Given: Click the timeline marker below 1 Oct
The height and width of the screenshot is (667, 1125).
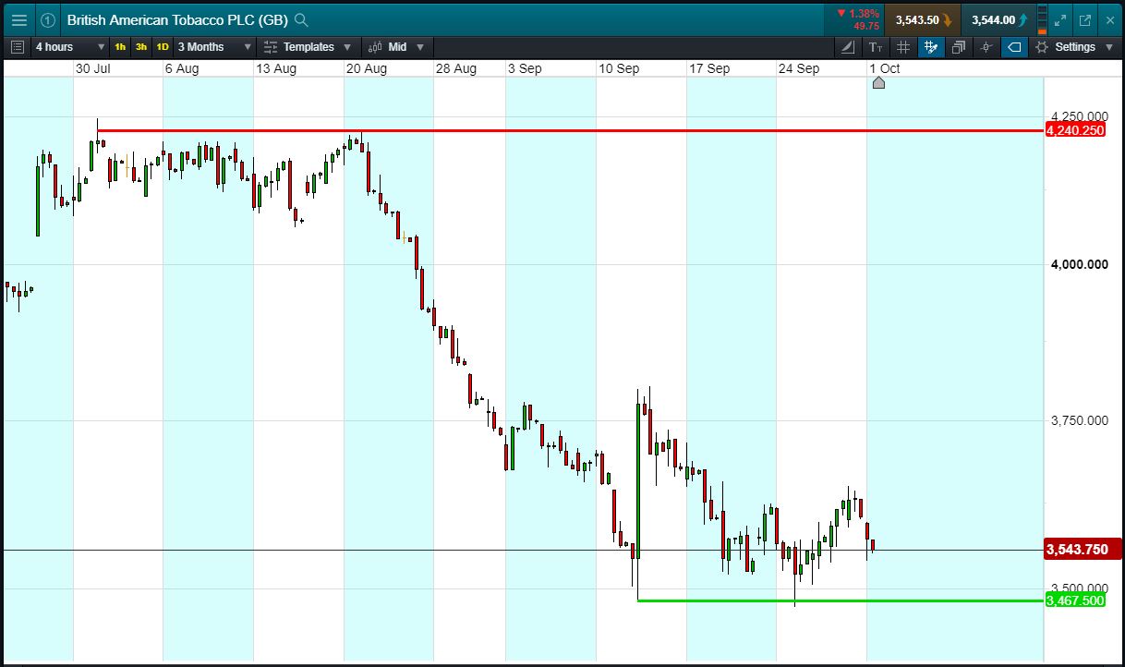Looking at the screenshot, I should 878,83.
